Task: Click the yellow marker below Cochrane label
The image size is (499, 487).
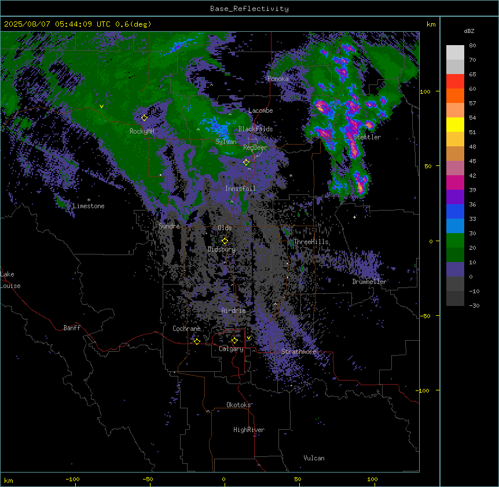Action: 197,341
